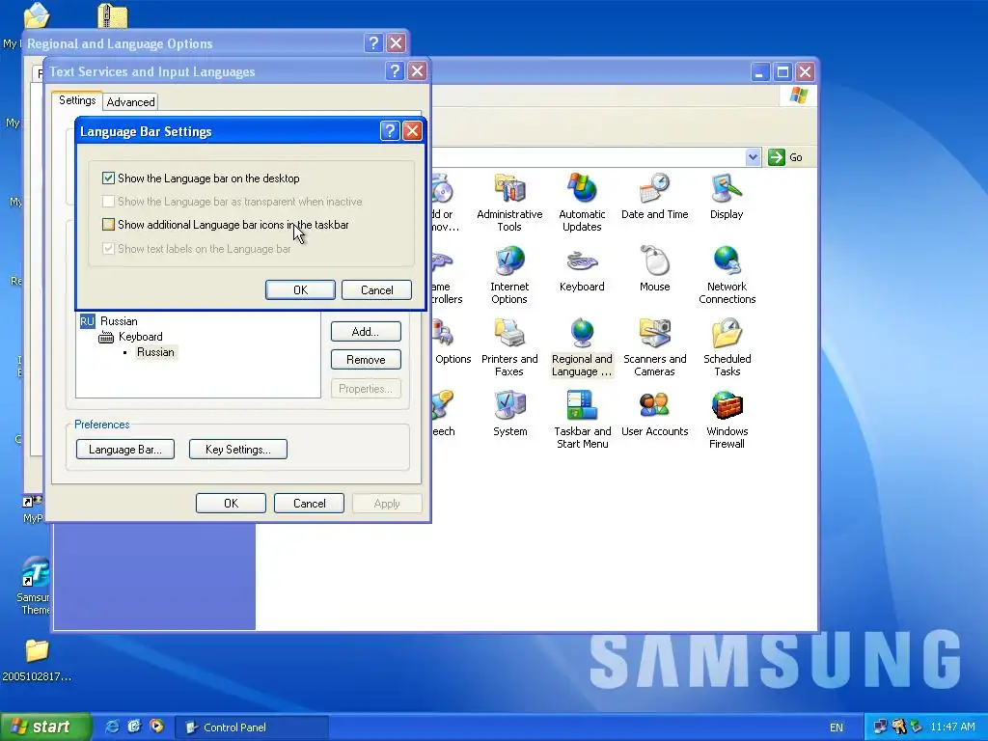Click the Start button
The height and width of the screenshot is (741, 988).
44,727
